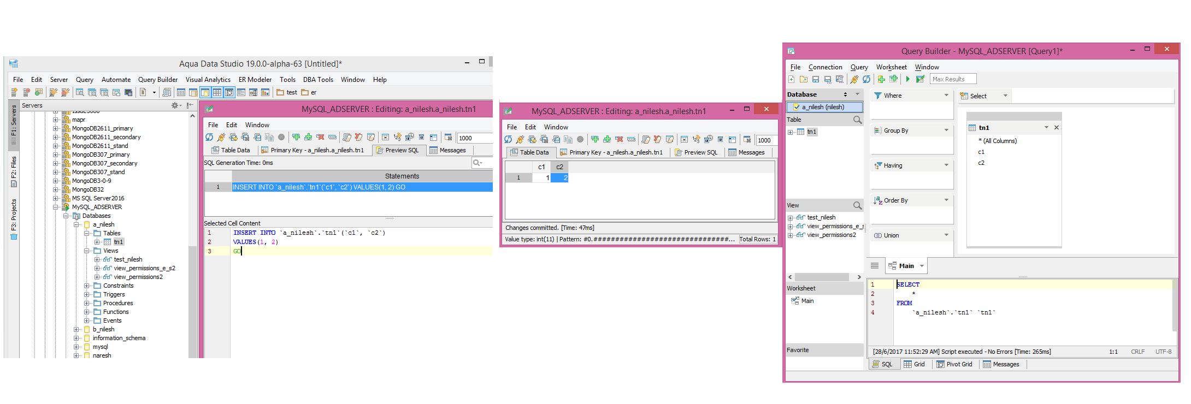
Task: Expand Procedures folder in server tree
Action: [x=87, y=303]
